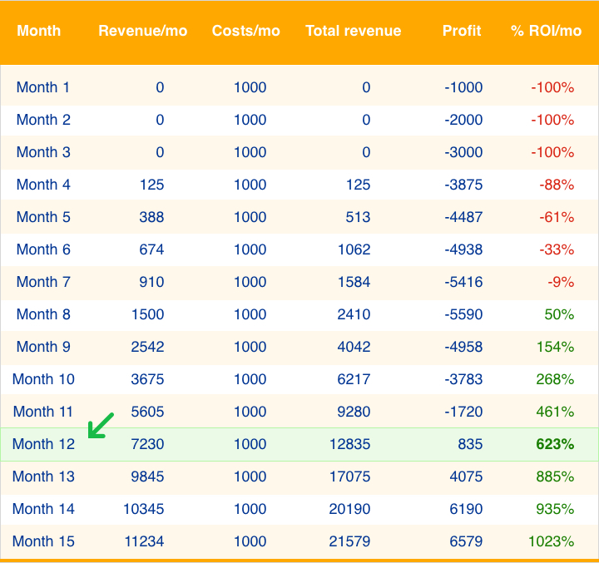Click the % ROI/mo column header
Image resolution: width=599 pixels, height=563 pixels.
(546, 31)
